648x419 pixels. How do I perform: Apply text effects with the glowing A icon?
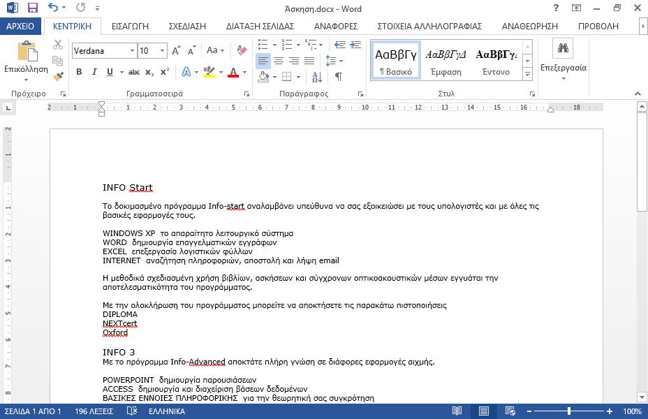(x=186, y=72)
